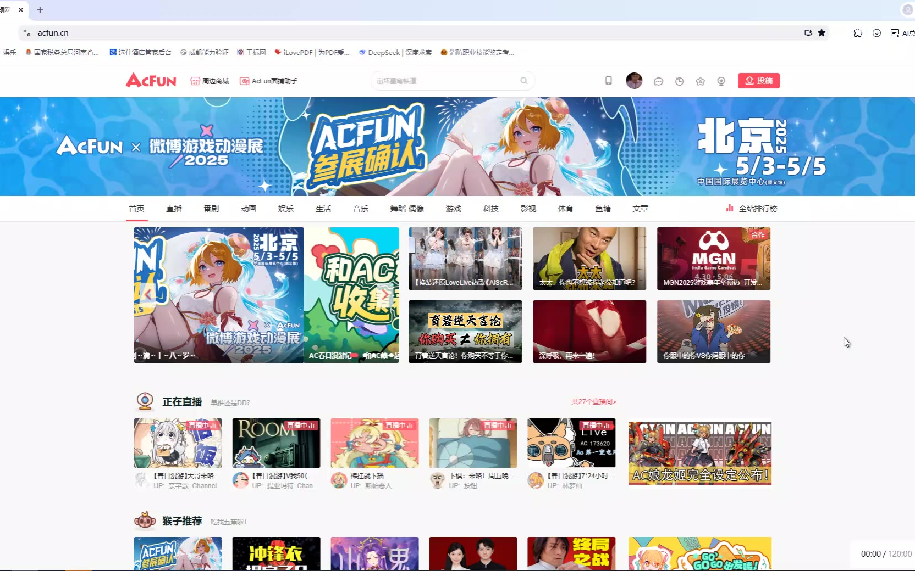Open the 番剧 category tab
The height and width of the screenshot is (571, 915).
[211, 209]
